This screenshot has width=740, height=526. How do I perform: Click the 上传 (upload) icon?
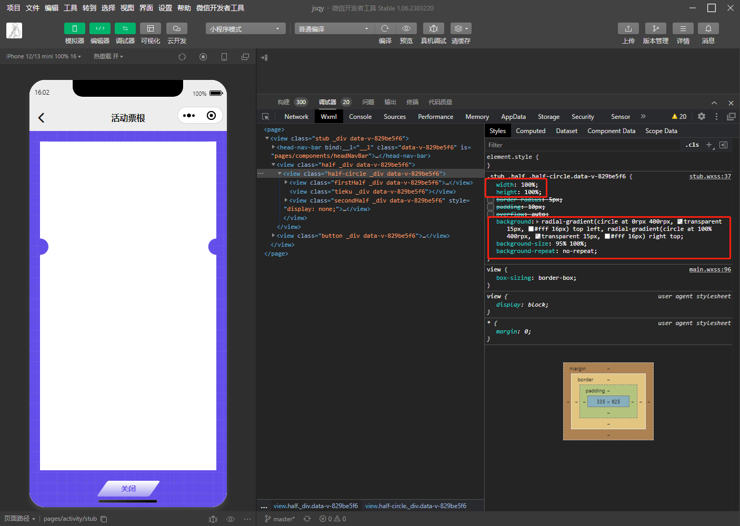pos(628,28)
